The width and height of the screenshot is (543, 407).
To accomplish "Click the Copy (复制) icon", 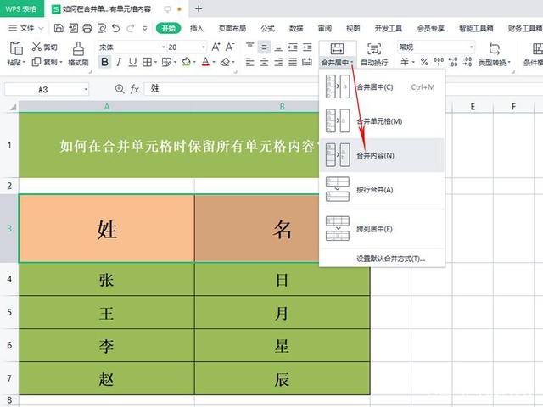I will (36, 62).
